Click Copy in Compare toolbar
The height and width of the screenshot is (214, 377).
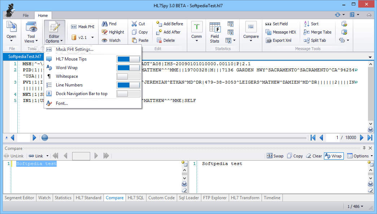(x=295, y=156)
